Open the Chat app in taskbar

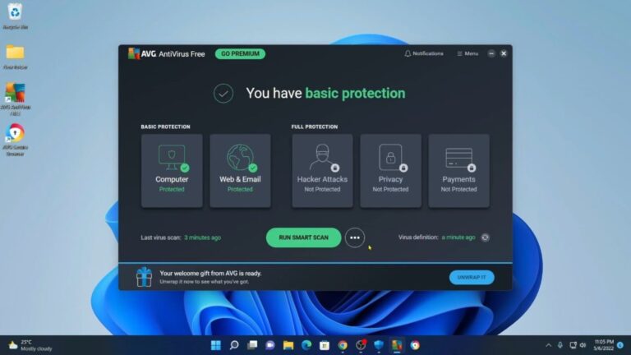pyautogui.click(x=270, y=345)
